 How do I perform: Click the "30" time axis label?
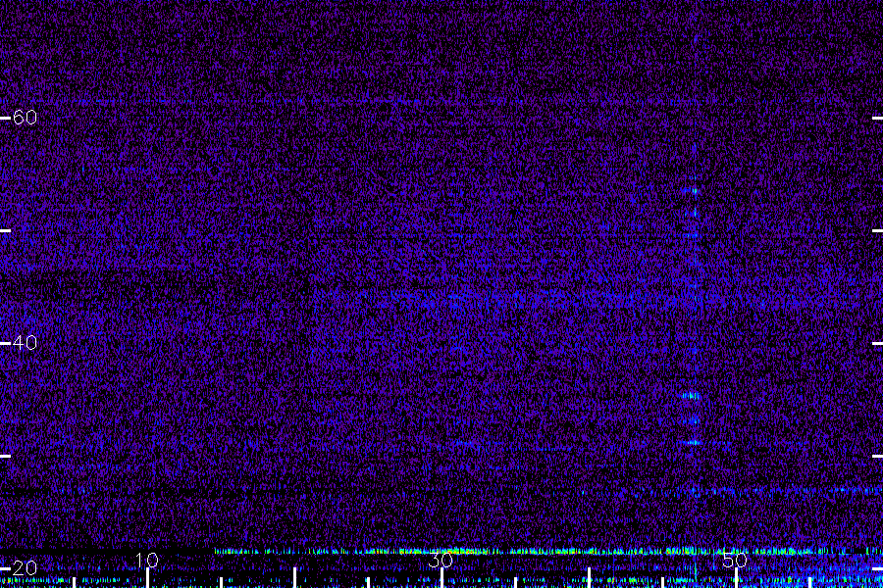click(441, 560)
